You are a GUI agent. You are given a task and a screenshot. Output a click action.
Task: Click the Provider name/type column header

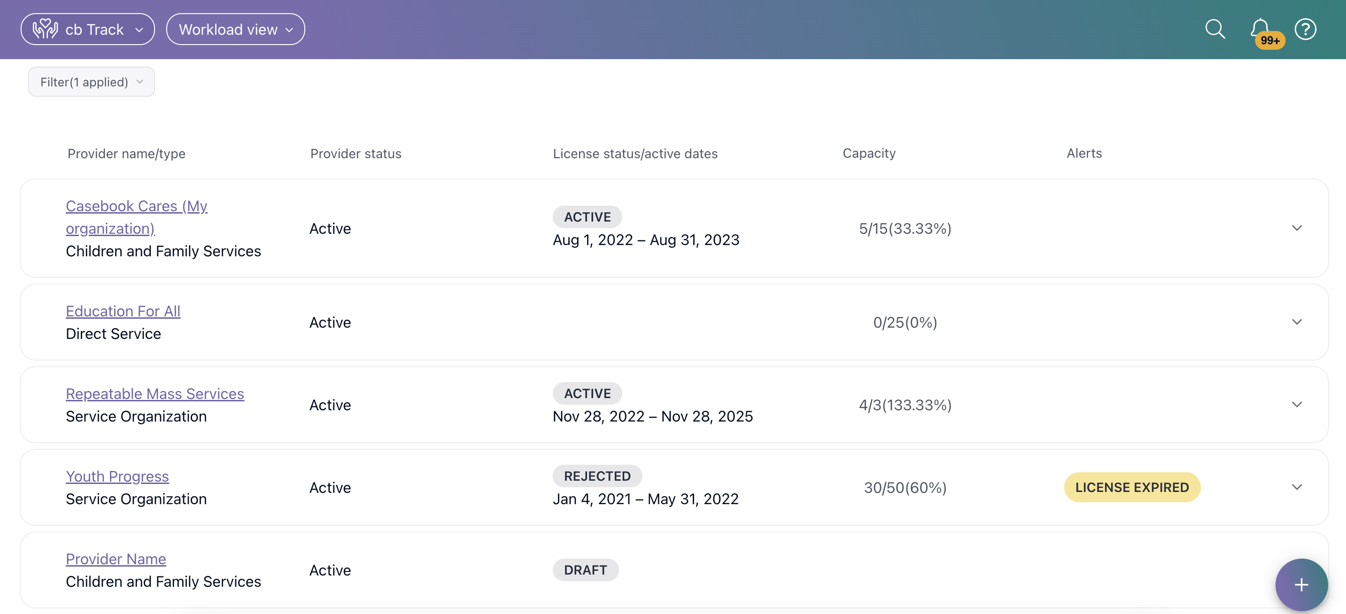coord(126,153)
